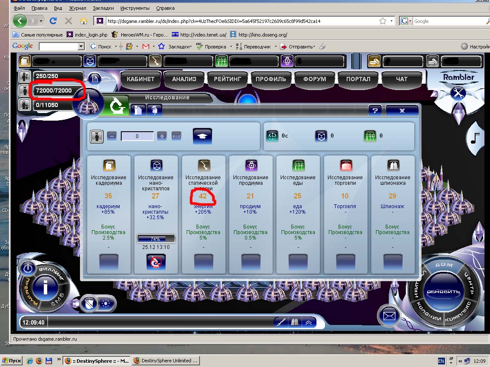Click the power button icon
The width and height of the screenshot is (490, 367).
click(28, 268)
